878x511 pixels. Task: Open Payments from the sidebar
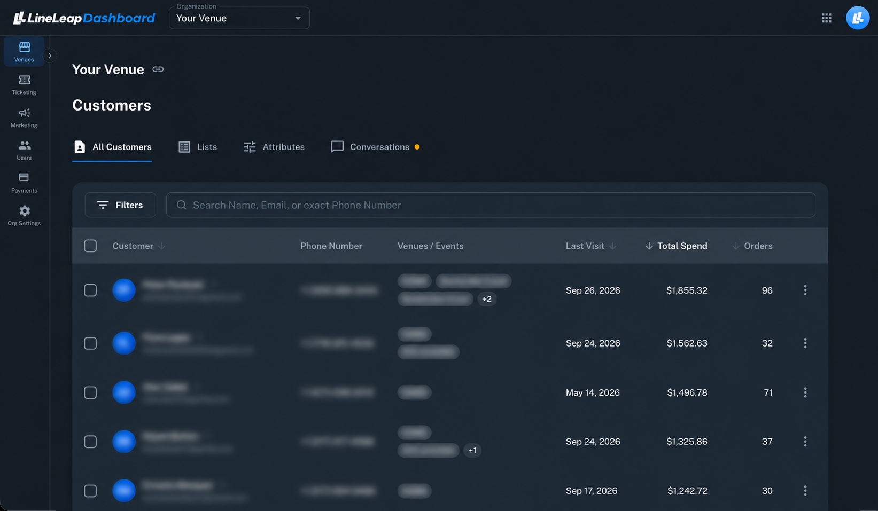[24, 183]
